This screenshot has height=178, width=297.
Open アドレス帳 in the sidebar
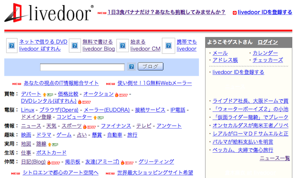225,60
